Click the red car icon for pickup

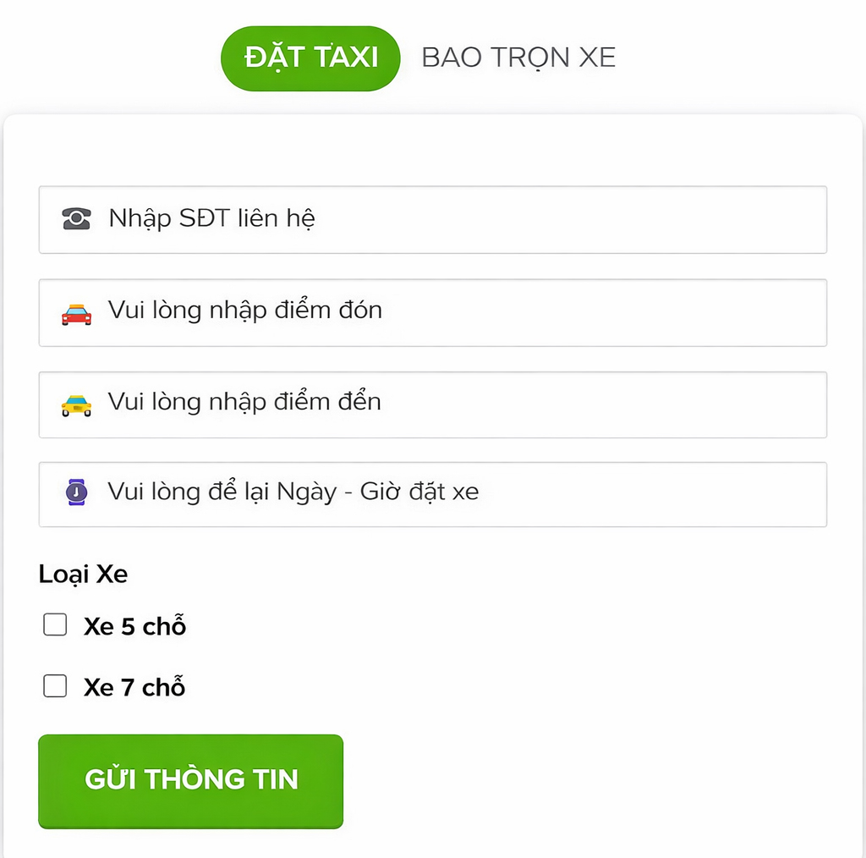77,311
